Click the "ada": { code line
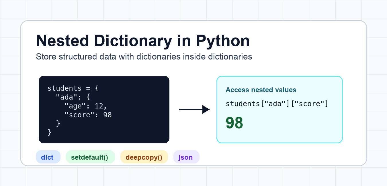The height and width of the screenshot is (186, 387). [x=73, y=97]
